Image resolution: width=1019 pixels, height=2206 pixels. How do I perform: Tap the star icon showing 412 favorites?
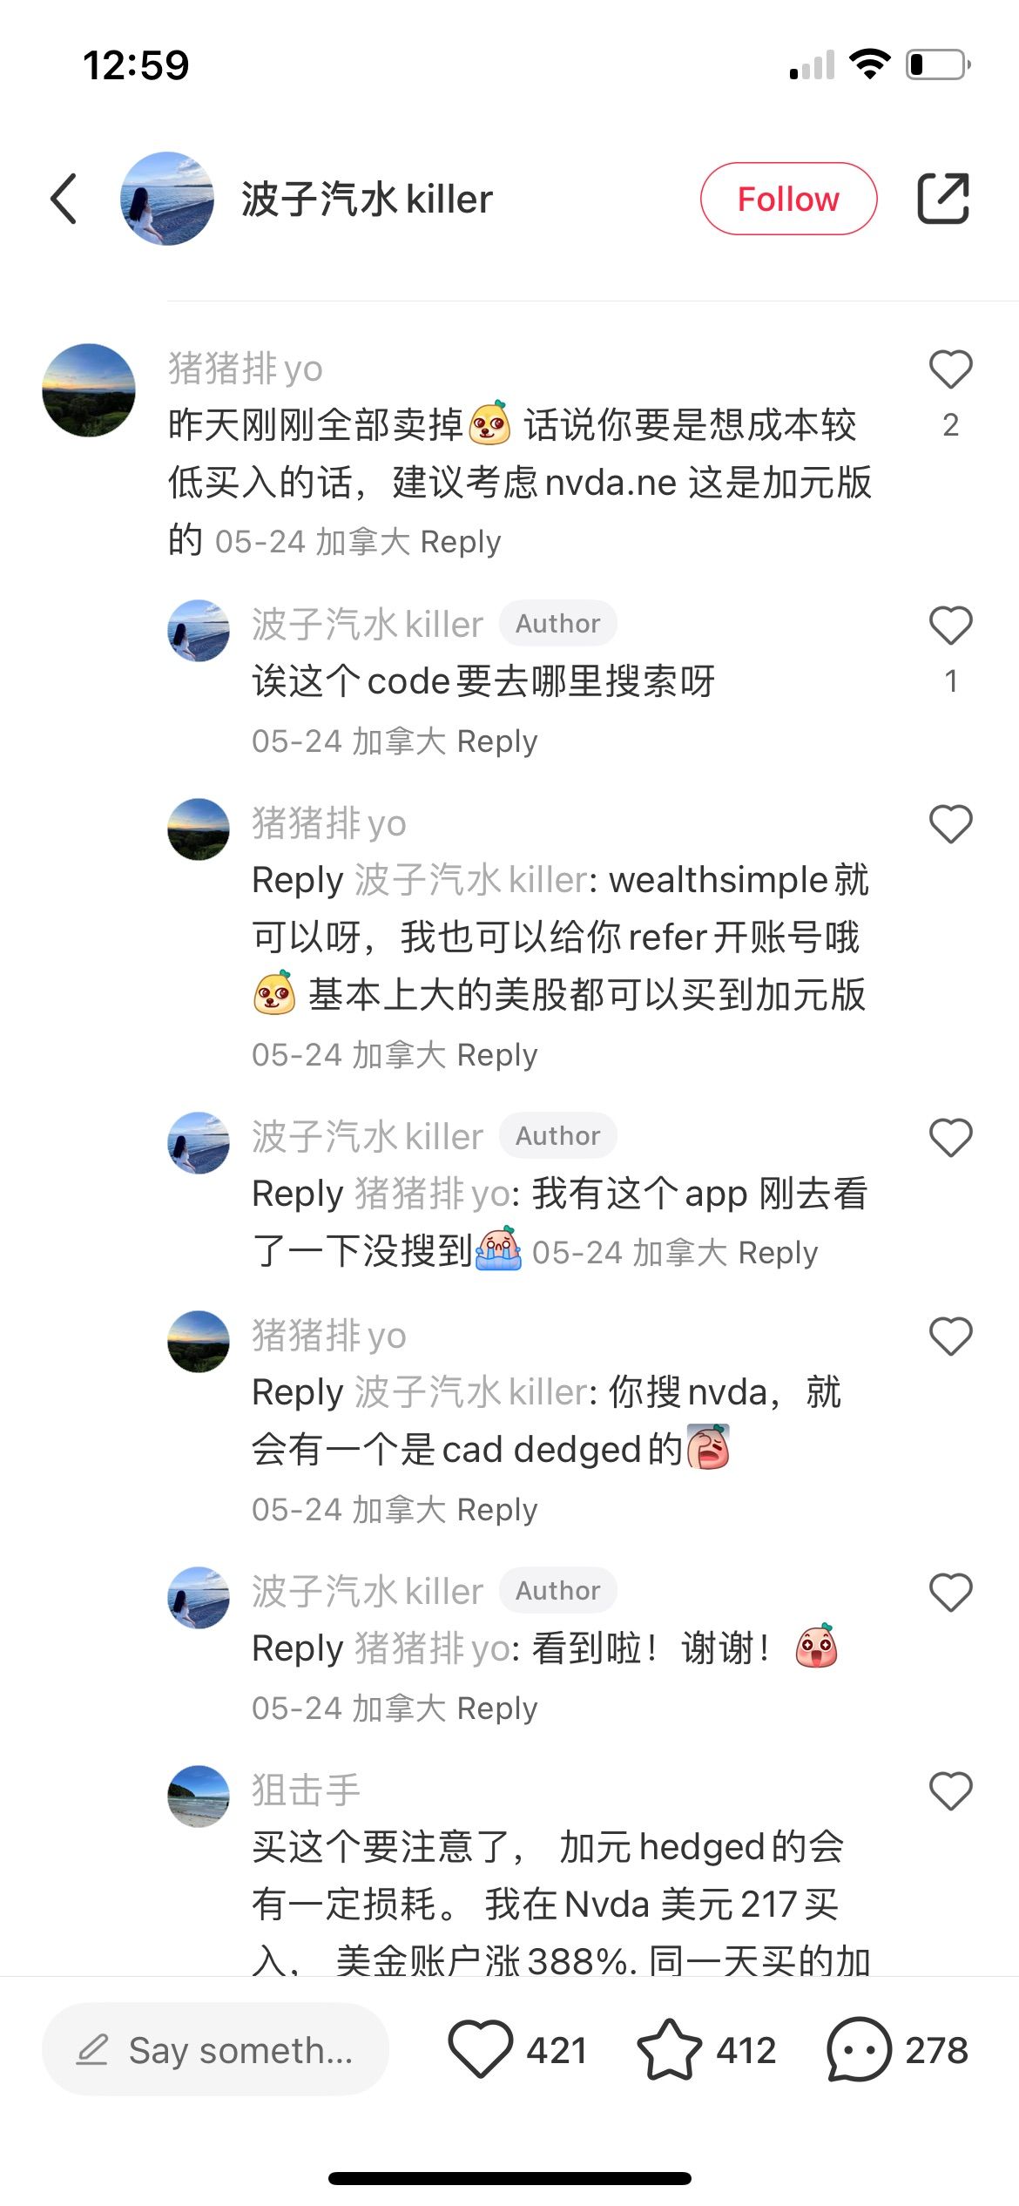[x=669, y=2049]
